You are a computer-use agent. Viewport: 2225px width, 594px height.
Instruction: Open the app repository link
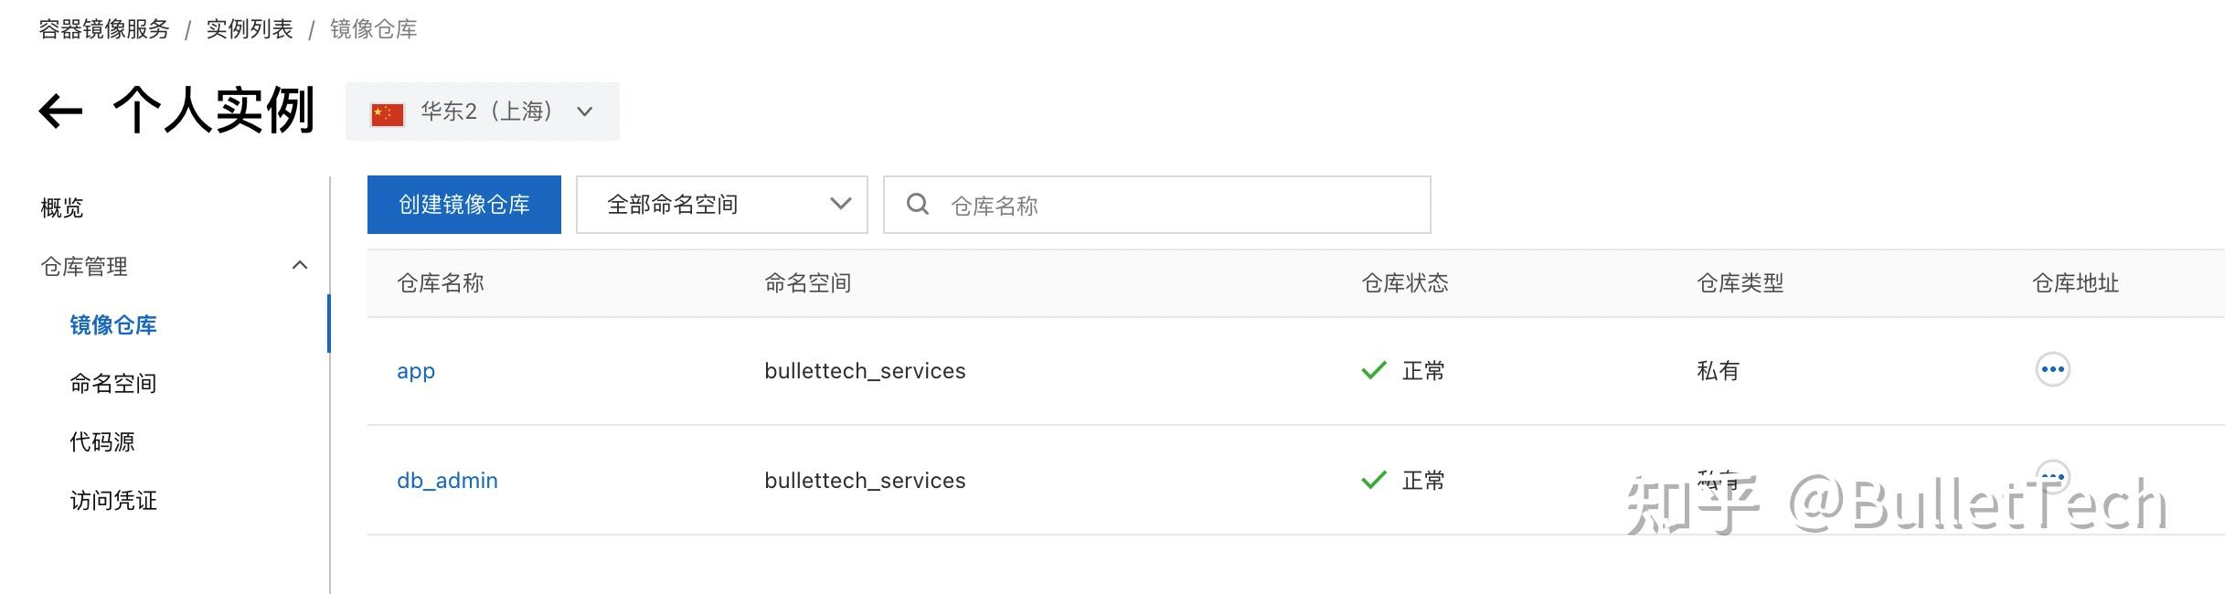click(x=416, y=371)
